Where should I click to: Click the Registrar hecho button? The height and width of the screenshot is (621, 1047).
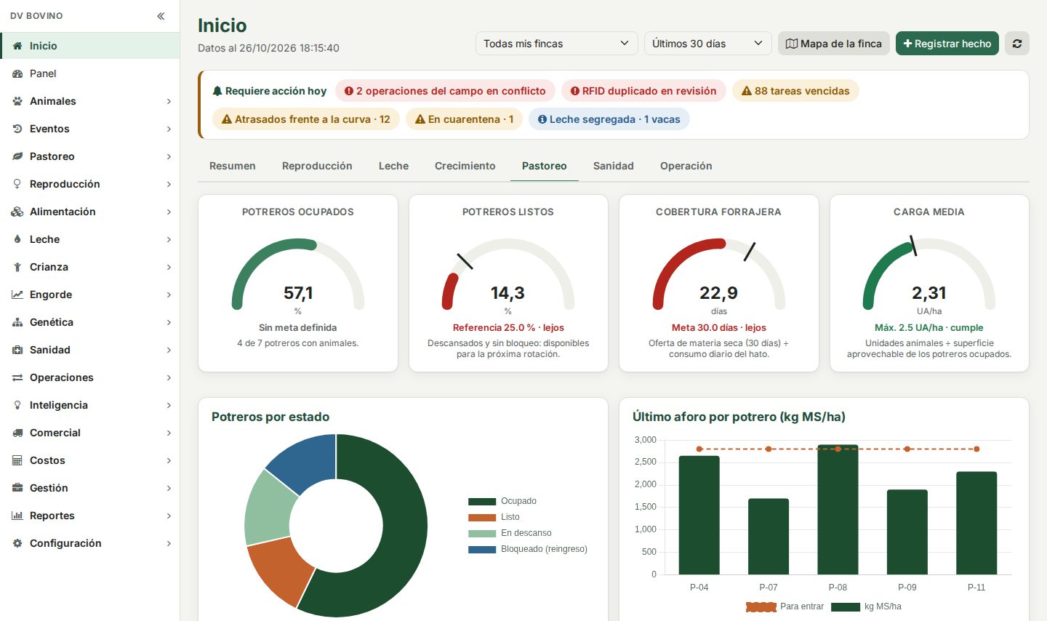click(947, 44)
